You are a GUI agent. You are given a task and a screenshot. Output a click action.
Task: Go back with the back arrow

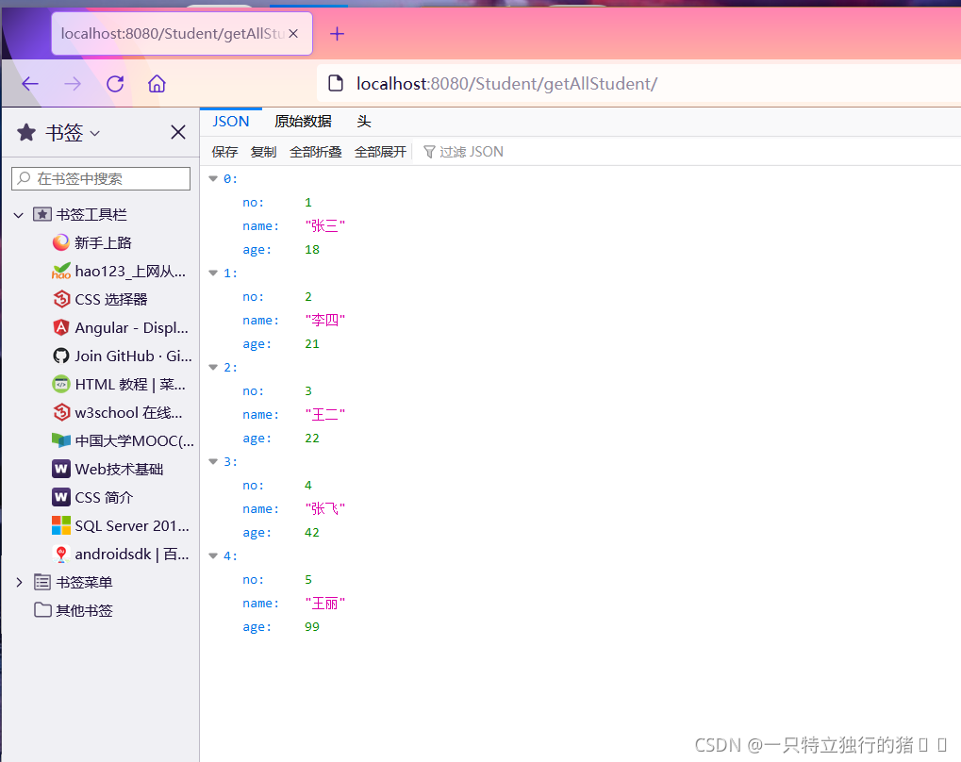pyautogui.click(x=30, y=83)
